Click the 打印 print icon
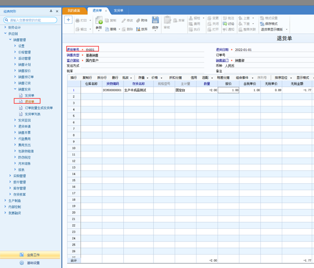 [77, 21]
